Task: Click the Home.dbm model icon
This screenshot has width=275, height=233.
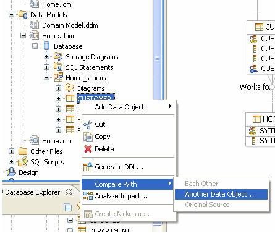Action: pyautogui.click(x=35, y=35)
